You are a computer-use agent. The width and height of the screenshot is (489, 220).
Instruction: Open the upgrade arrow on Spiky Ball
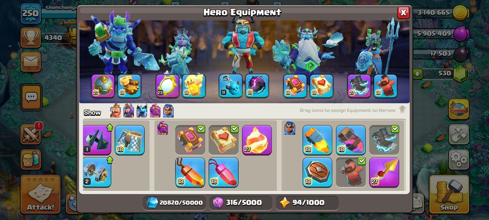(x=109, y=127)
